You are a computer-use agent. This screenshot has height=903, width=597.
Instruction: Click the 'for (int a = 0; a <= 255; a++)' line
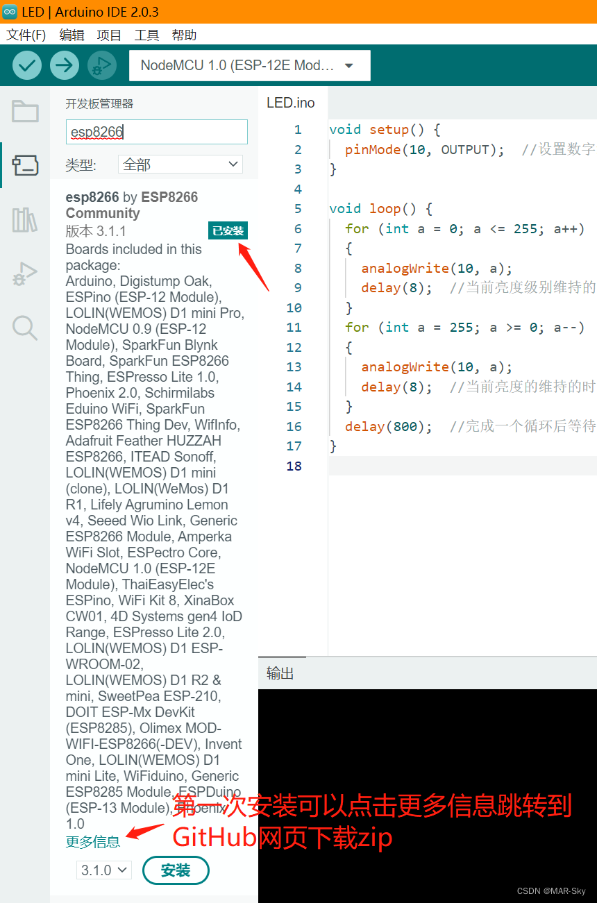click(465, 229)
